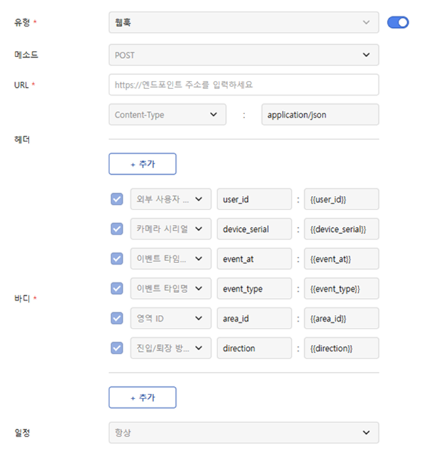The image size is (421, 457).
Task: Click the event_type key input field
Action: tap(253, 289)
